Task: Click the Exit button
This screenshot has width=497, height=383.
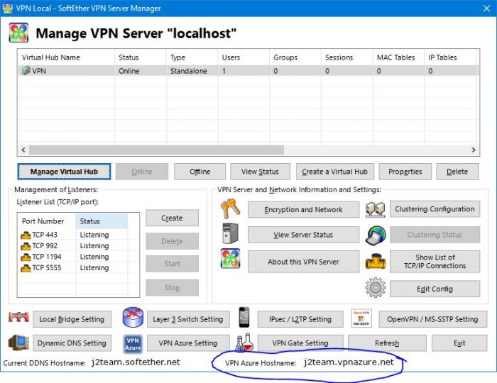Action: pos(459,343)
